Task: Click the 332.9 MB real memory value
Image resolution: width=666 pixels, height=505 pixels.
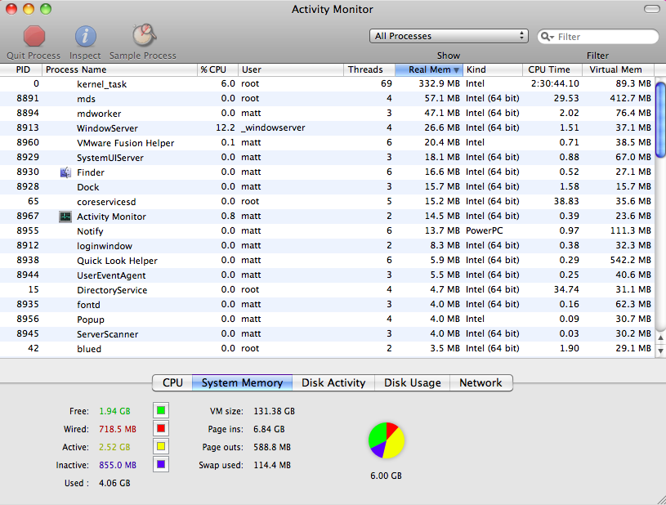Action: tap(439, 83)
